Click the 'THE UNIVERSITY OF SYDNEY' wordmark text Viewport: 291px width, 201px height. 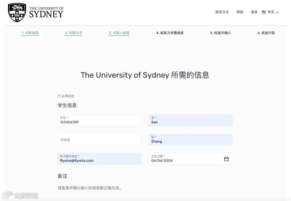click(x=46, y=12)
